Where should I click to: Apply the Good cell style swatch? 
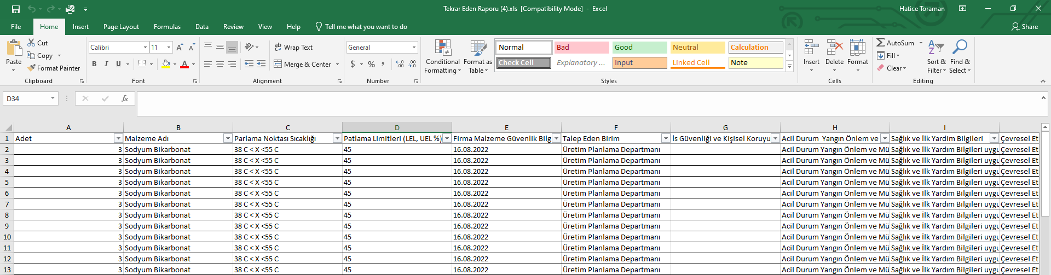point(639,48)
